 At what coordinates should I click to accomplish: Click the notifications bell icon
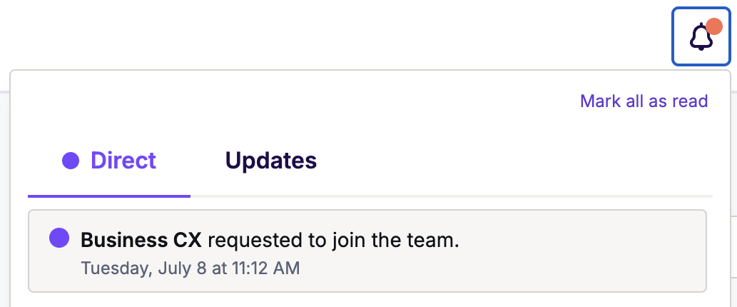(x=701, y=37)
